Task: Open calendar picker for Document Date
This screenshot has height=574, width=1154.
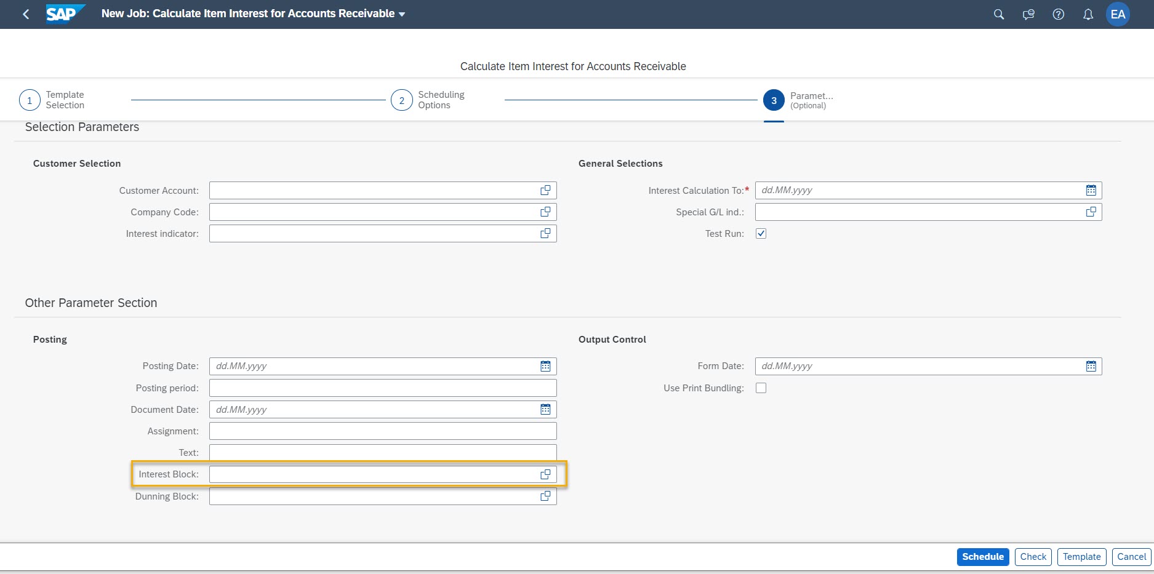Action: pyautogui.click(x=545, y=410)
